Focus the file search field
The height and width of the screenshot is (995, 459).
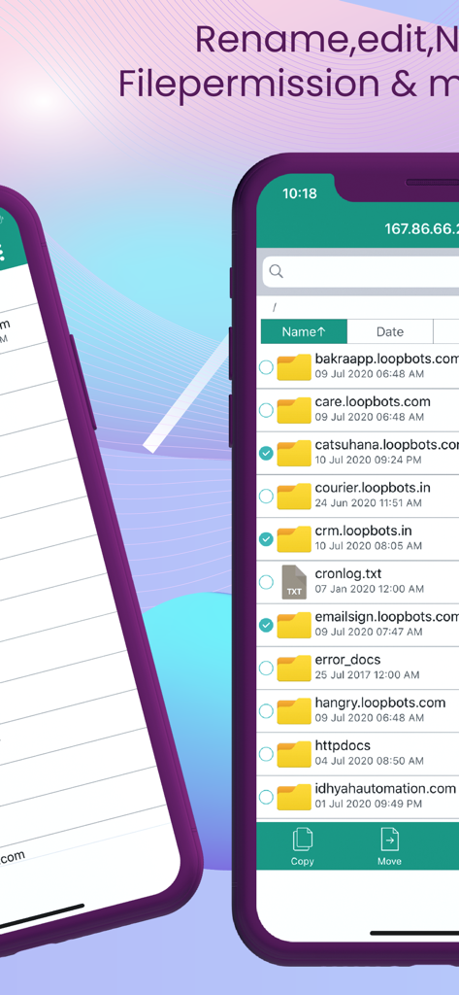pos(361,272)
